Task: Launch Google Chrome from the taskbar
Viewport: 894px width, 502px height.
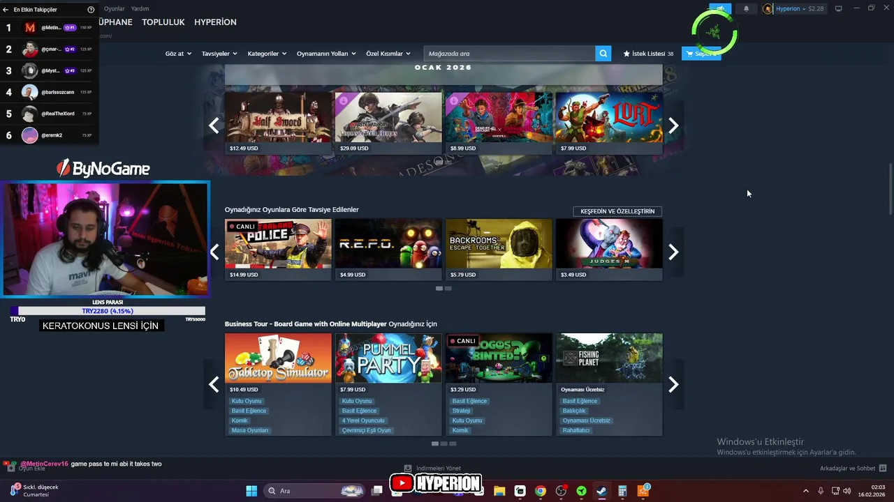Action: [x=541, y=491]
